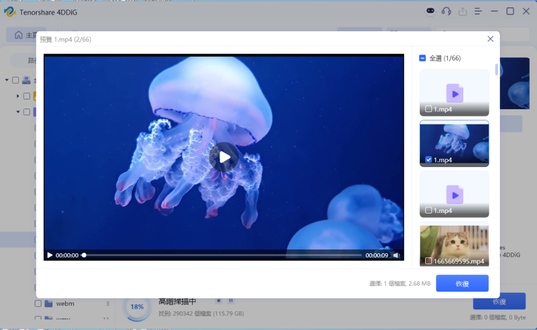Image resolution: width=537 pixels, height=330 pixels.
Task: Click the share/export icon in the title bar
Action: pos(463,12)
